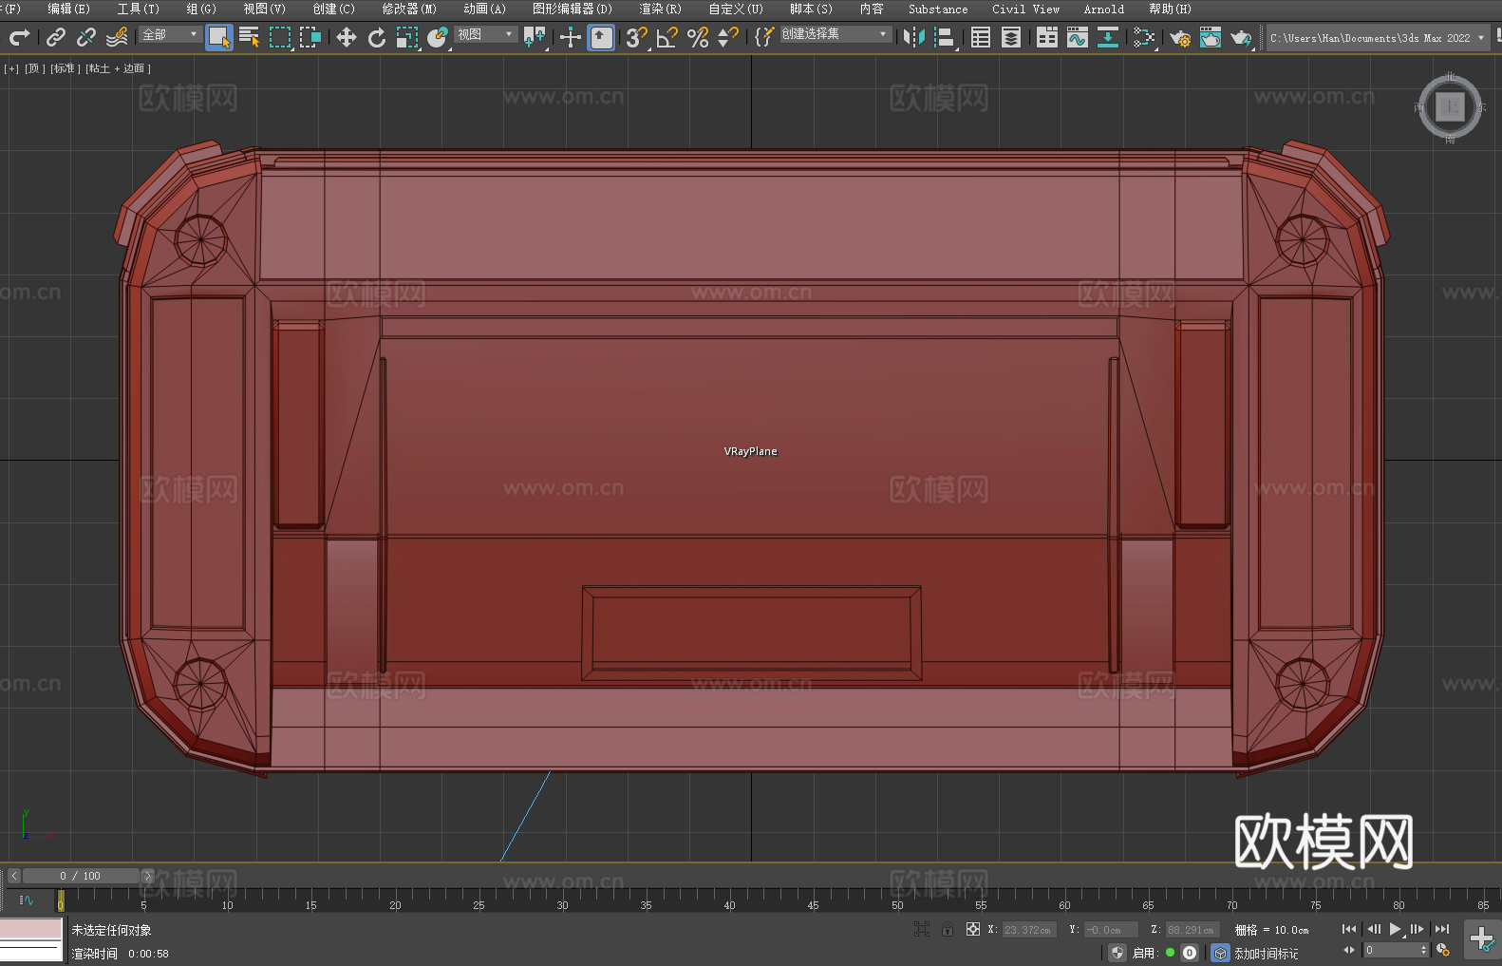The height and width of the screenshot is (966, 1502).
Task: Toggle Absolute/Offset transform type-in mode
Action: (x=973, y=929)
